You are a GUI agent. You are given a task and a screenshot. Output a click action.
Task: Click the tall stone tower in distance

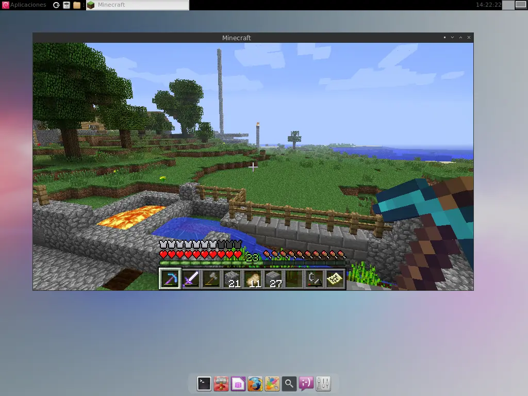pos(220,91)
